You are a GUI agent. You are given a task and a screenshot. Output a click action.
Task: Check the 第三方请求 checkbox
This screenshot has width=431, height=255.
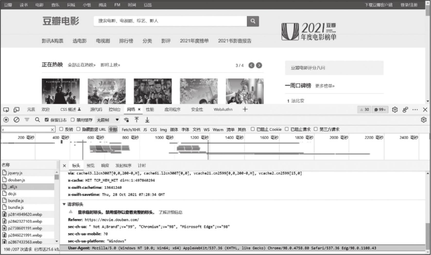coord(315,129)
